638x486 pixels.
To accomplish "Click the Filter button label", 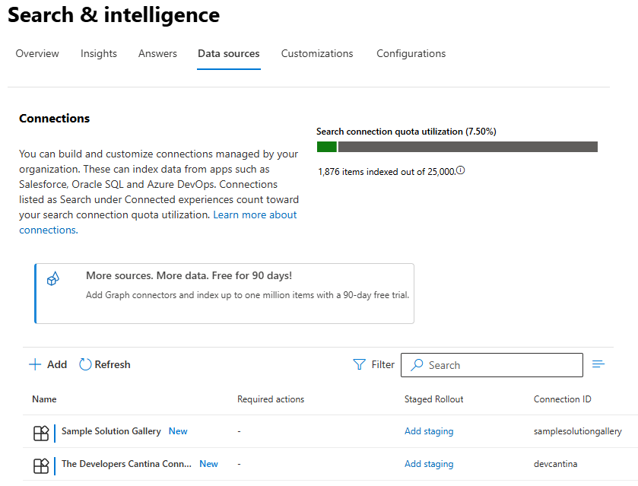I will pyautogui.click(x=383, y=364).
